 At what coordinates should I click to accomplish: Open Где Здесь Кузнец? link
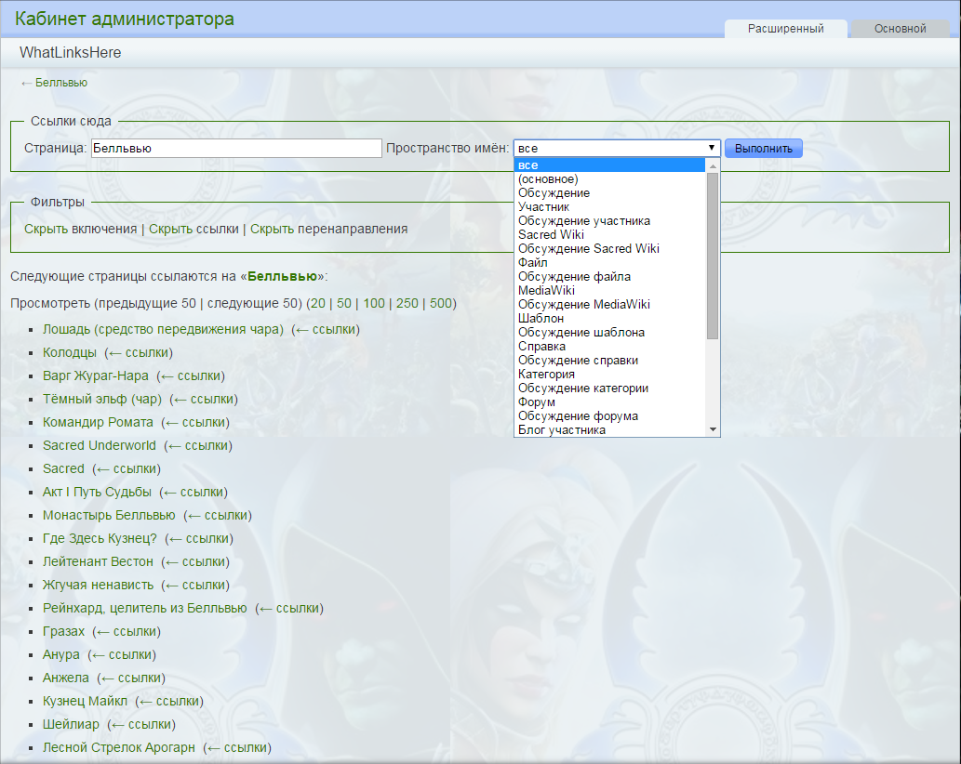100,539
